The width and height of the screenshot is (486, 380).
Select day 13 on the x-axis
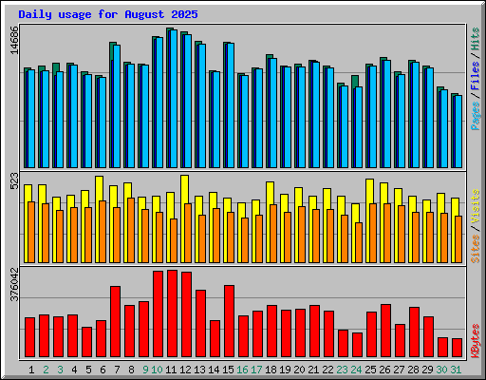click(x=199, y=370)
